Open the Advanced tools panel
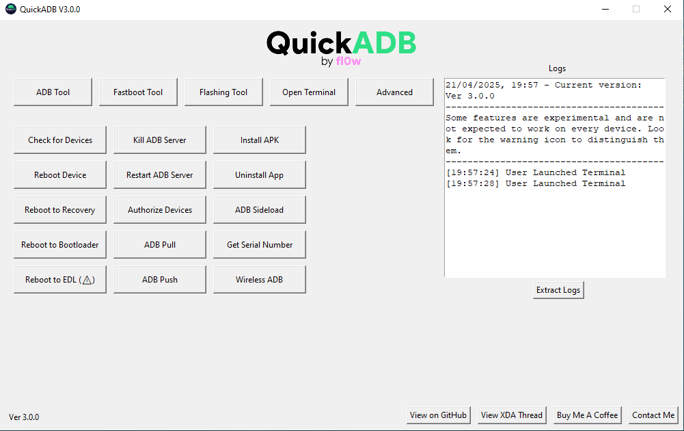 click(394, 91)
